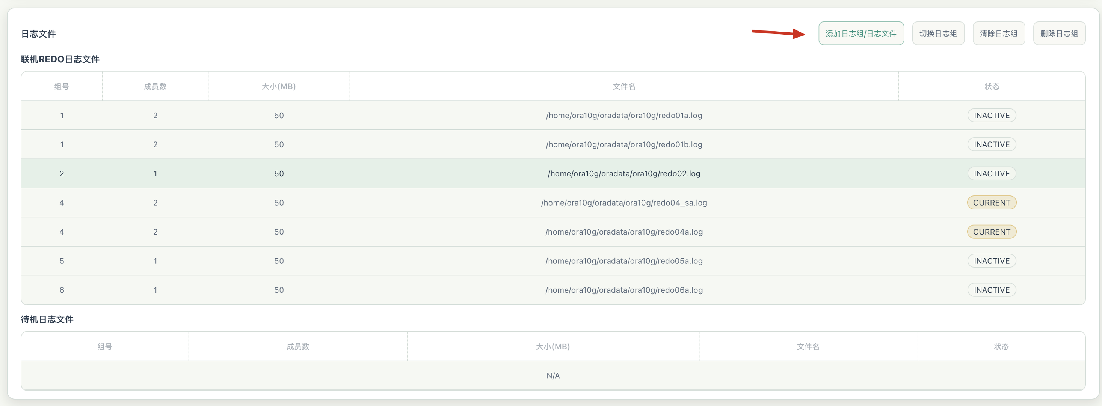Click the 清除日志组 button
1102x406 pixels.
[998, 33]
